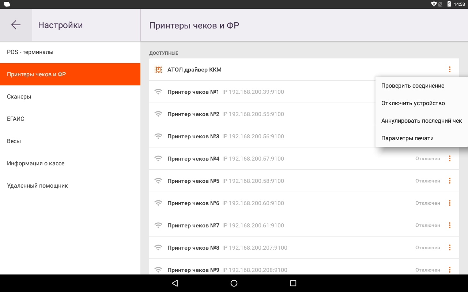Go to the Сканеры settings section
The height and width of the screenshot is (292, 468).
tap(70, 97)
